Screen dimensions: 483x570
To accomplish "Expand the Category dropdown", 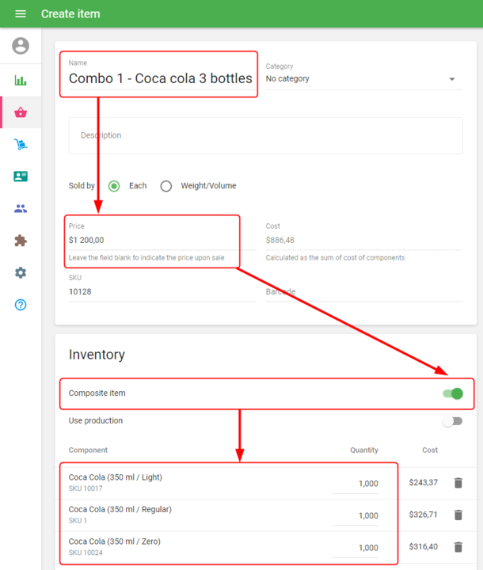I will 363,79.
